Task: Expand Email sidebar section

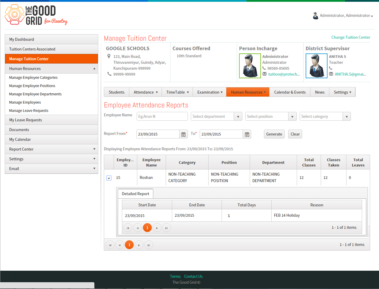Action: (94, 169)
